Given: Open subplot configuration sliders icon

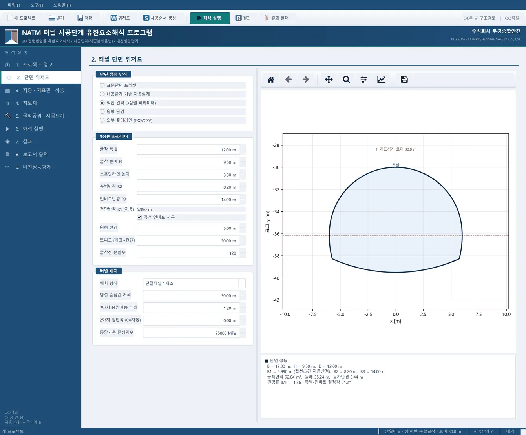Looking at the screenshot, I should point(364,80).
